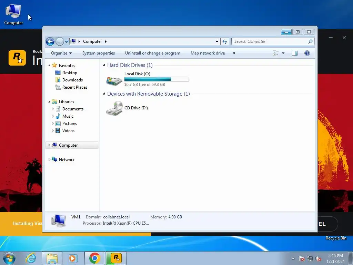Screen dimensions: 353x265
Task: Collapse the Favorites section triangle
Action: [x=50, y=65]
